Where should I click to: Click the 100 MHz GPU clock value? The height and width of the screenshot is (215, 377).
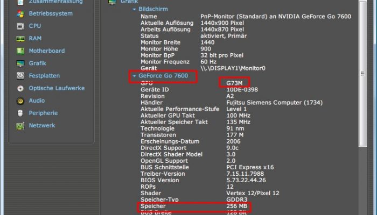click(238, 116)
